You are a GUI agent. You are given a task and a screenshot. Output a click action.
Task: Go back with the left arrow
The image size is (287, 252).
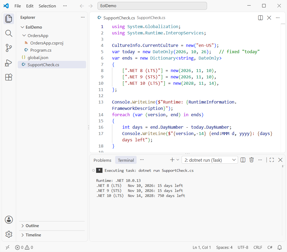(x=82, y=6)
